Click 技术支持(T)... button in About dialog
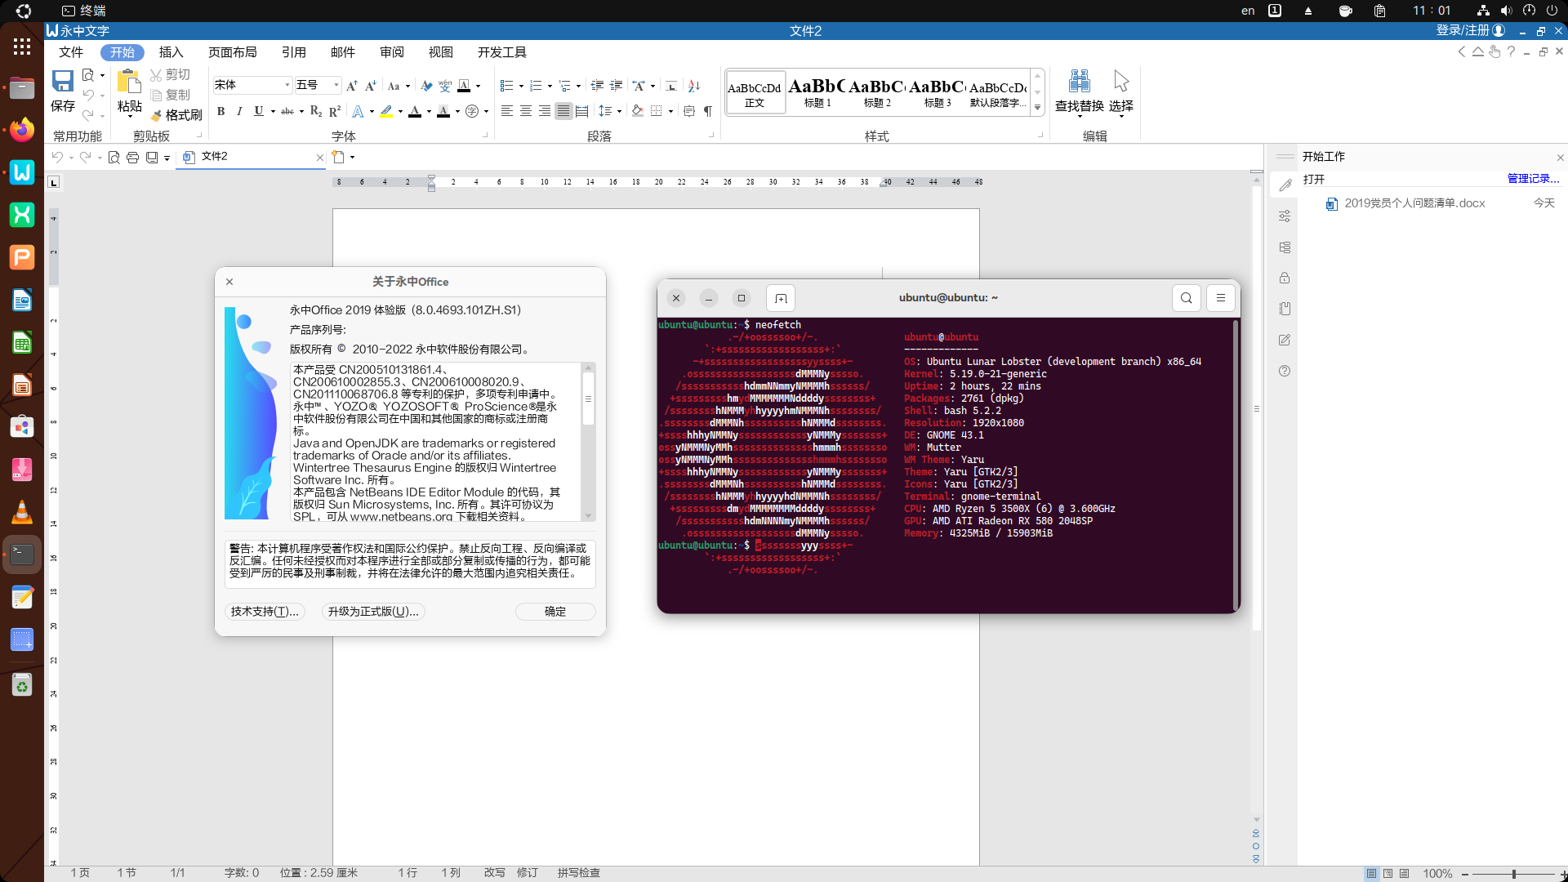Screen dimensions: 1568x882 265,612
